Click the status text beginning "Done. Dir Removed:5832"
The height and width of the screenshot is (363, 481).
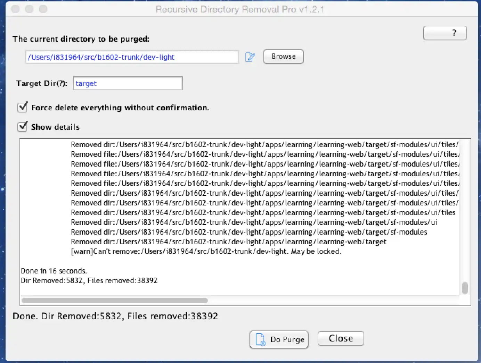point(115,316)
